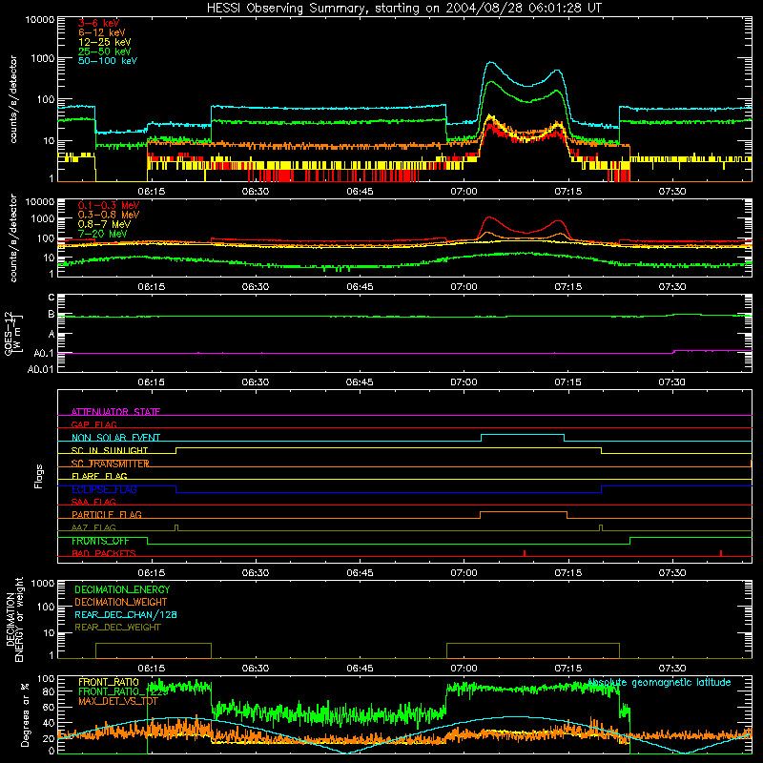This screenshot has width=763, height=763.
Task: Click the DECIMATION_ENERGY legend label
Action: [x=122, y=589]
